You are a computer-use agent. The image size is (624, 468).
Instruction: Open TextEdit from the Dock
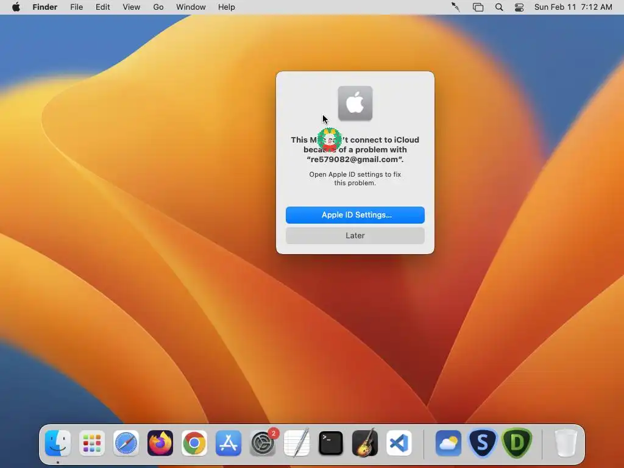click(x=297, y=443)
